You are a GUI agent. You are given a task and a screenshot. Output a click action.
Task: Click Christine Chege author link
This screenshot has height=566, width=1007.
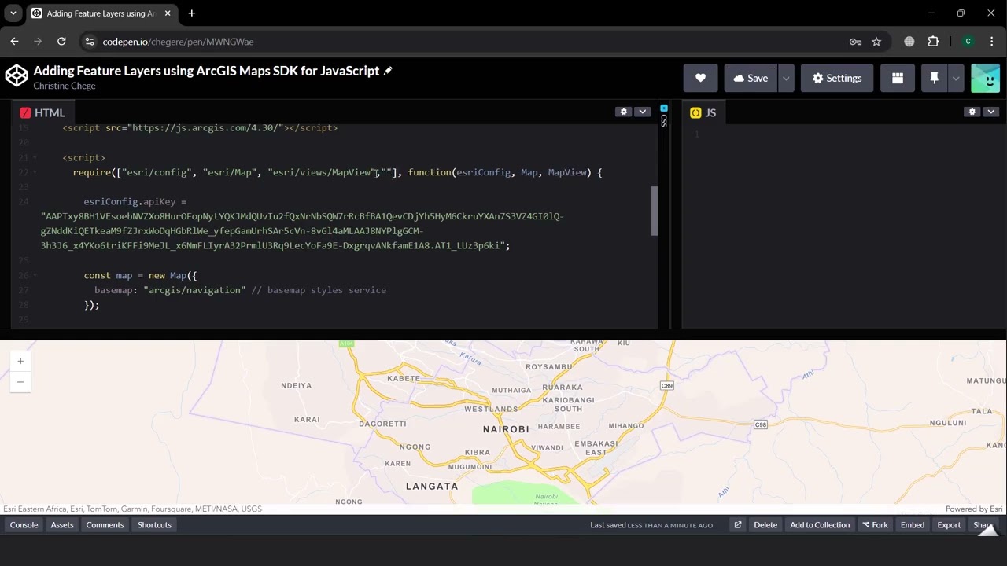tap(65, 86)
